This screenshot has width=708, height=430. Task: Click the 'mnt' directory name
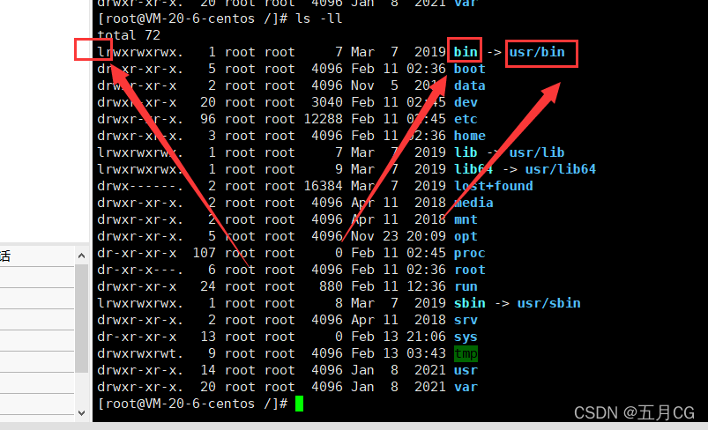pos(466,219)
